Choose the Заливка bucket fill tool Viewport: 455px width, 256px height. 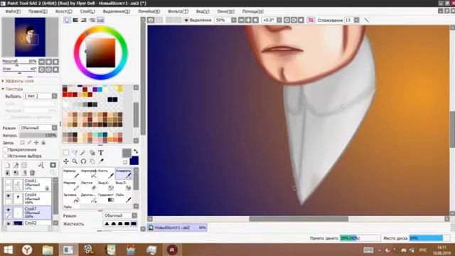click(71, 198)
